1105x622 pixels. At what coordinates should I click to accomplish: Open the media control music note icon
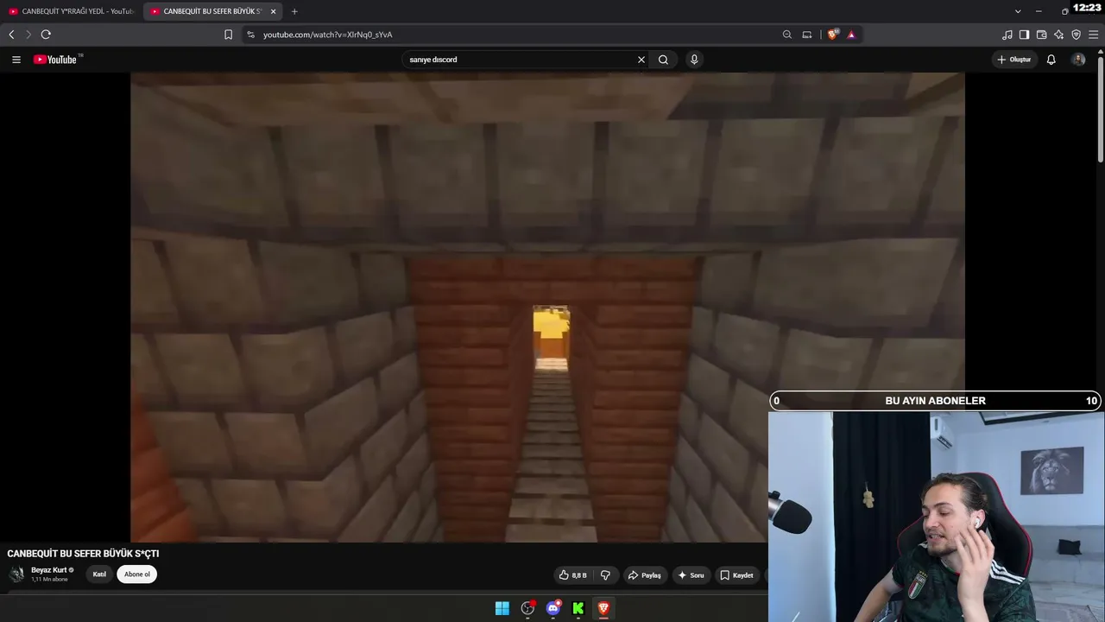point(1007,35)
